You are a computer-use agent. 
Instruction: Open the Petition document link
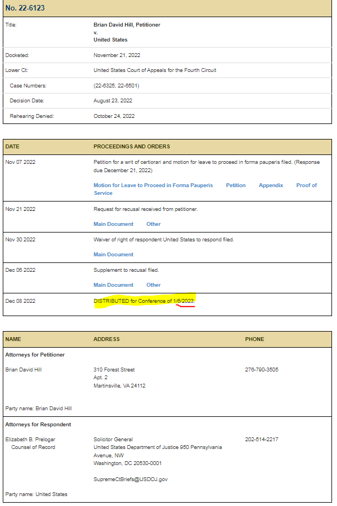coord(236,185)
